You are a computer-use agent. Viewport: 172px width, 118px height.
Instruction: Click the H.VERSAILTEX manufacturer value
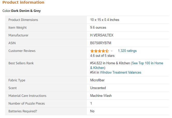(102, 35)
